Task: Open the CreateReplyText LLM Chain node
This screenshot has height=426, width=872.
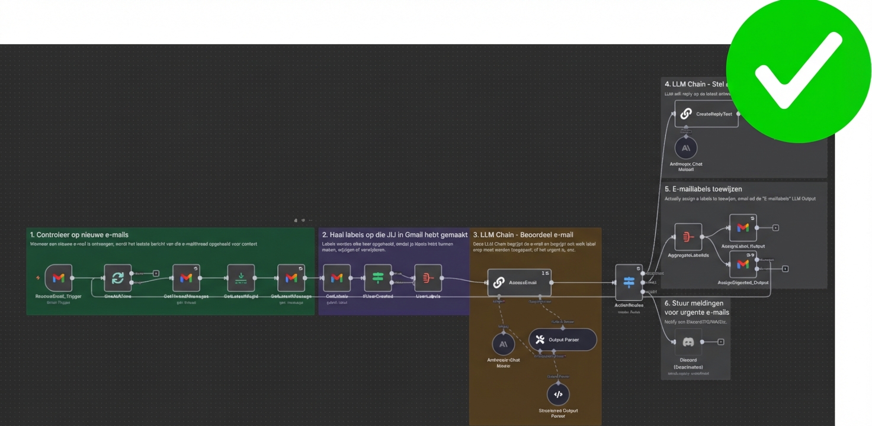Action: (x=707, y=114)
